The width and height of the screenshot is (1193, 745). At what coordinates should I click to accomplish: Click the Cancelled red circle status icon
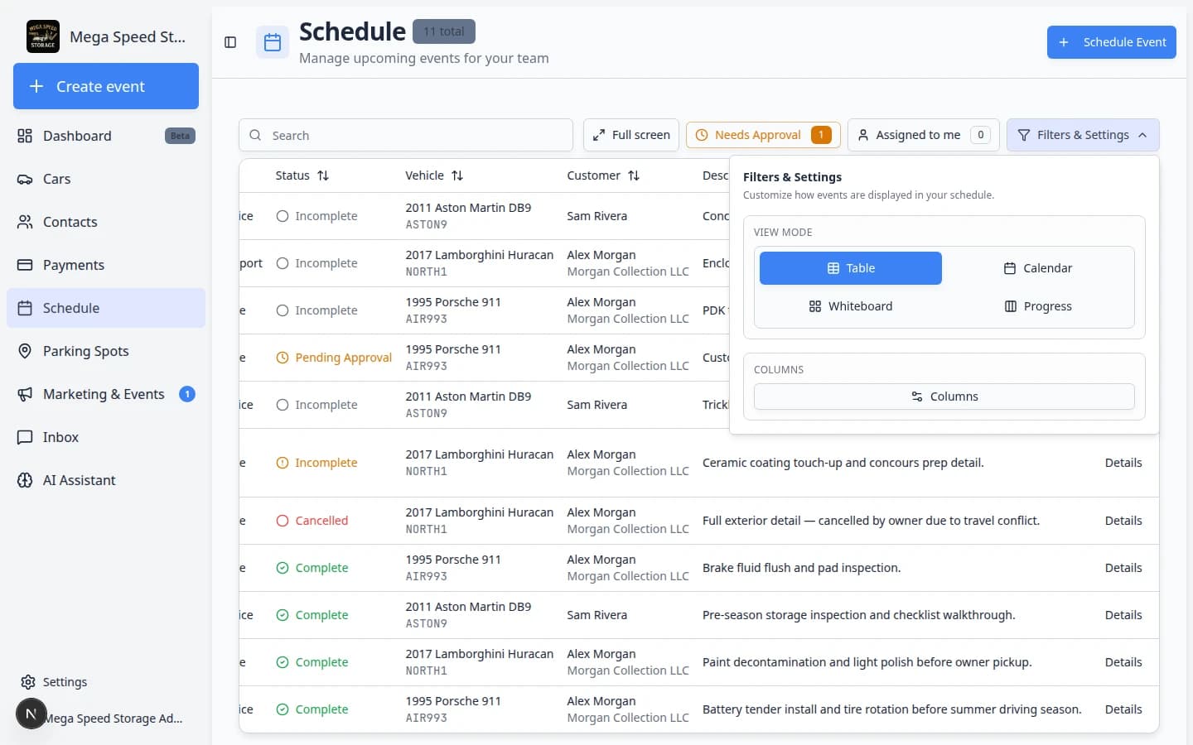point(283,521)
